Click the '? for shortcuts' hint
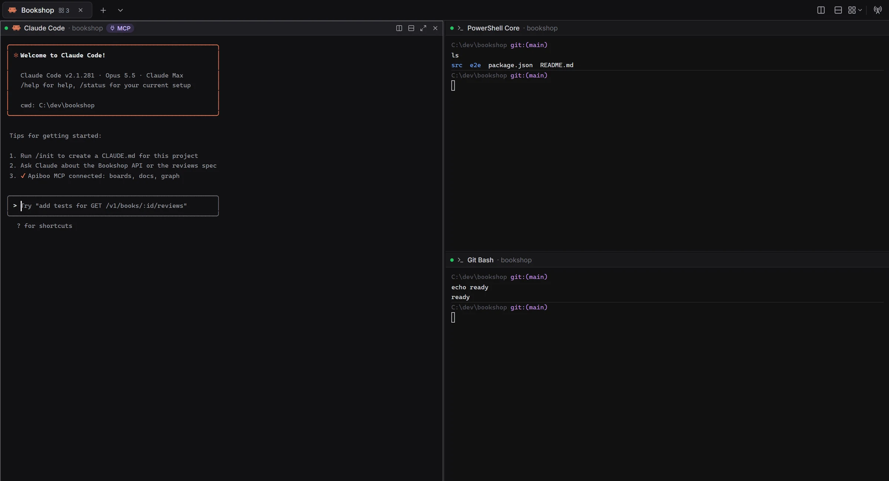 pos(44,226)
